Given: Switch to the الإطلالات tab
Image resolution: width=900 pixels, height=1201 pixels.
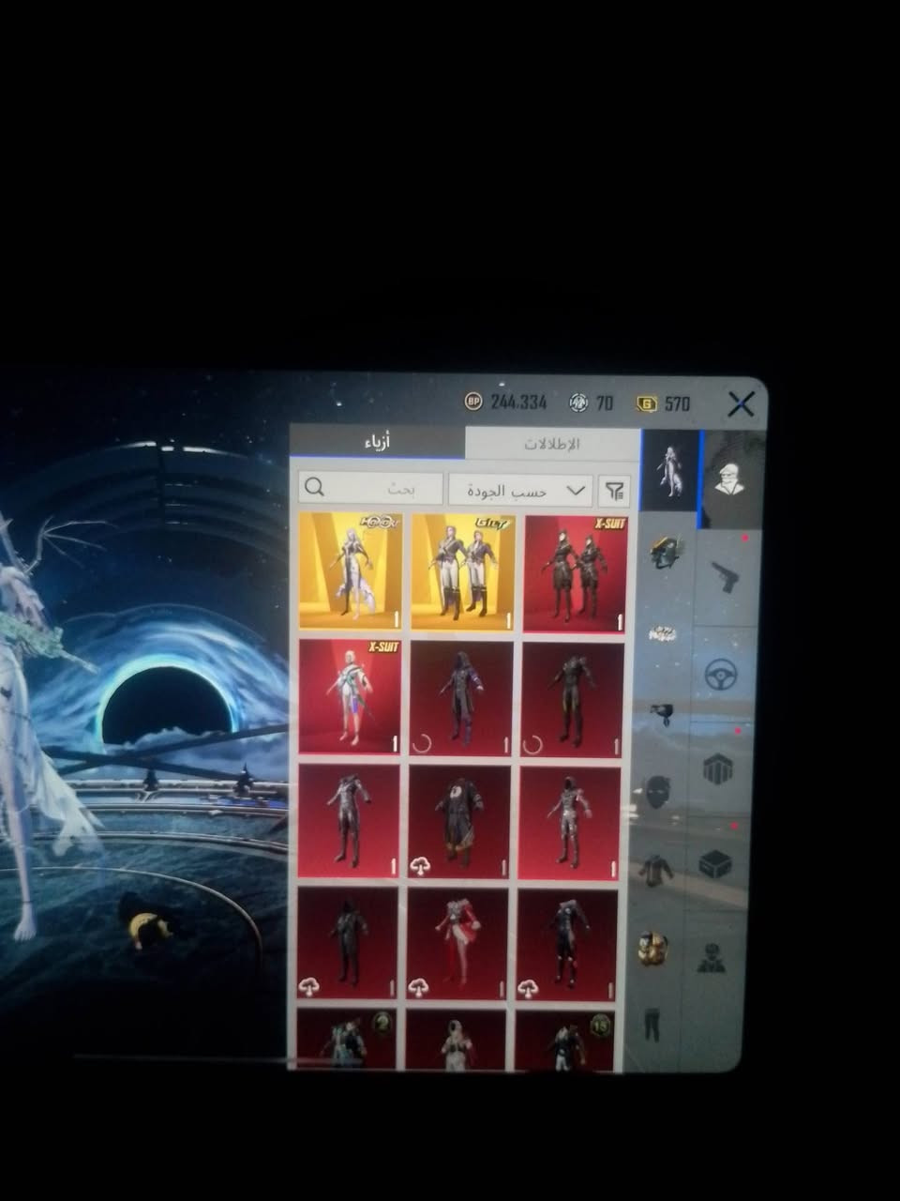Looking at the screenshot, I should pos(552,444).
